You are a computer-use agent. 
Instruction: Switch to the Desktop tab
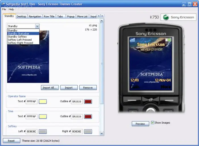click(x=21, y=16)
